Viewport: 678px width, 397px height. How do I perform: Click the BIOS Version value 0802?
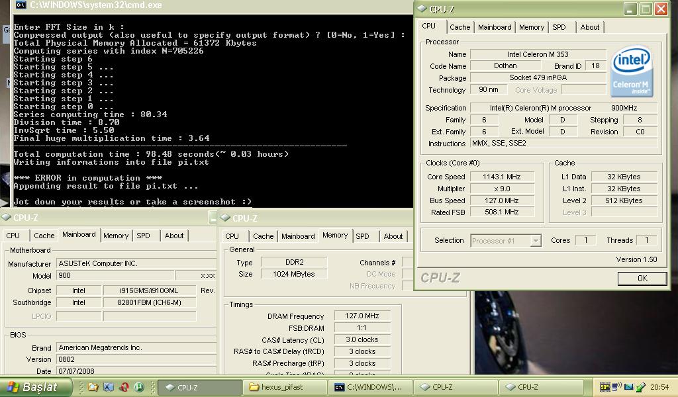click(136, 359)
